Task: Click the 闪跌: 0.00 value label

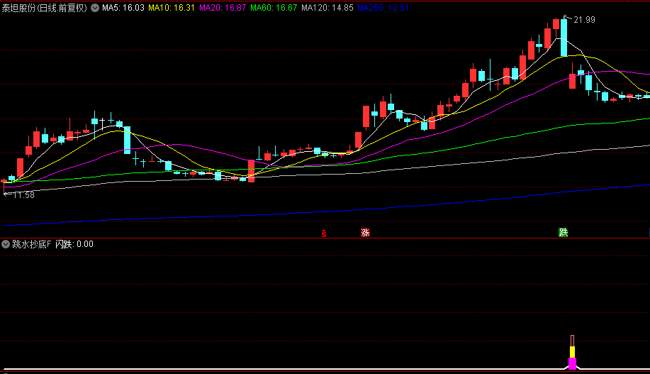Action: (74, 244)
